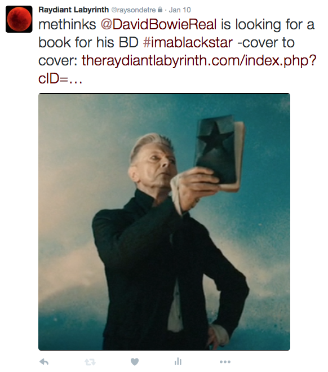The width and height of the screenshot is (328, 372).
Task: Like the tweet with the heart icon
Action: (x=135, y=362)
